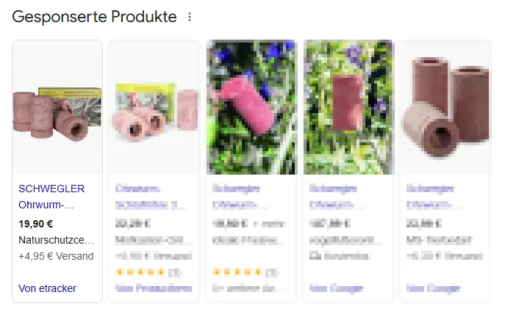The width and height of the screenshot is (505, 314).
Task: Follow the SCHWEGLER Ohrwurm product title link
Action: (51, 197)
